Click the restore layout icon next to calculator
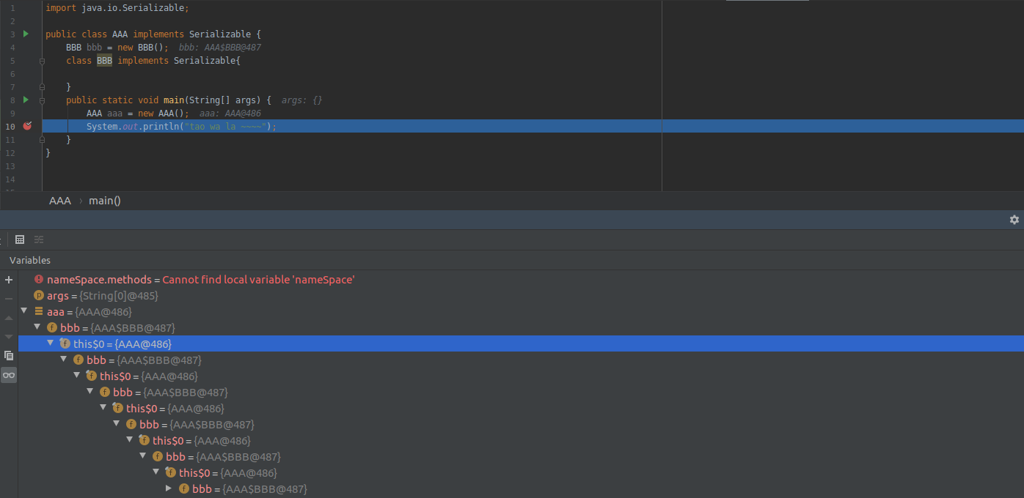This screenshot has height=498, width=1024. click(x=39, y=239)
